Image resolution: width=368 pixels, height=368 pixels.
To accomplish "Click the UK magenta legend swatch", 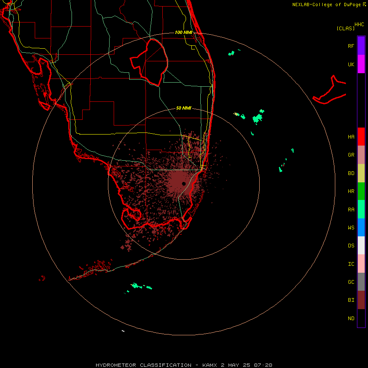I will [x=361, y=64].
